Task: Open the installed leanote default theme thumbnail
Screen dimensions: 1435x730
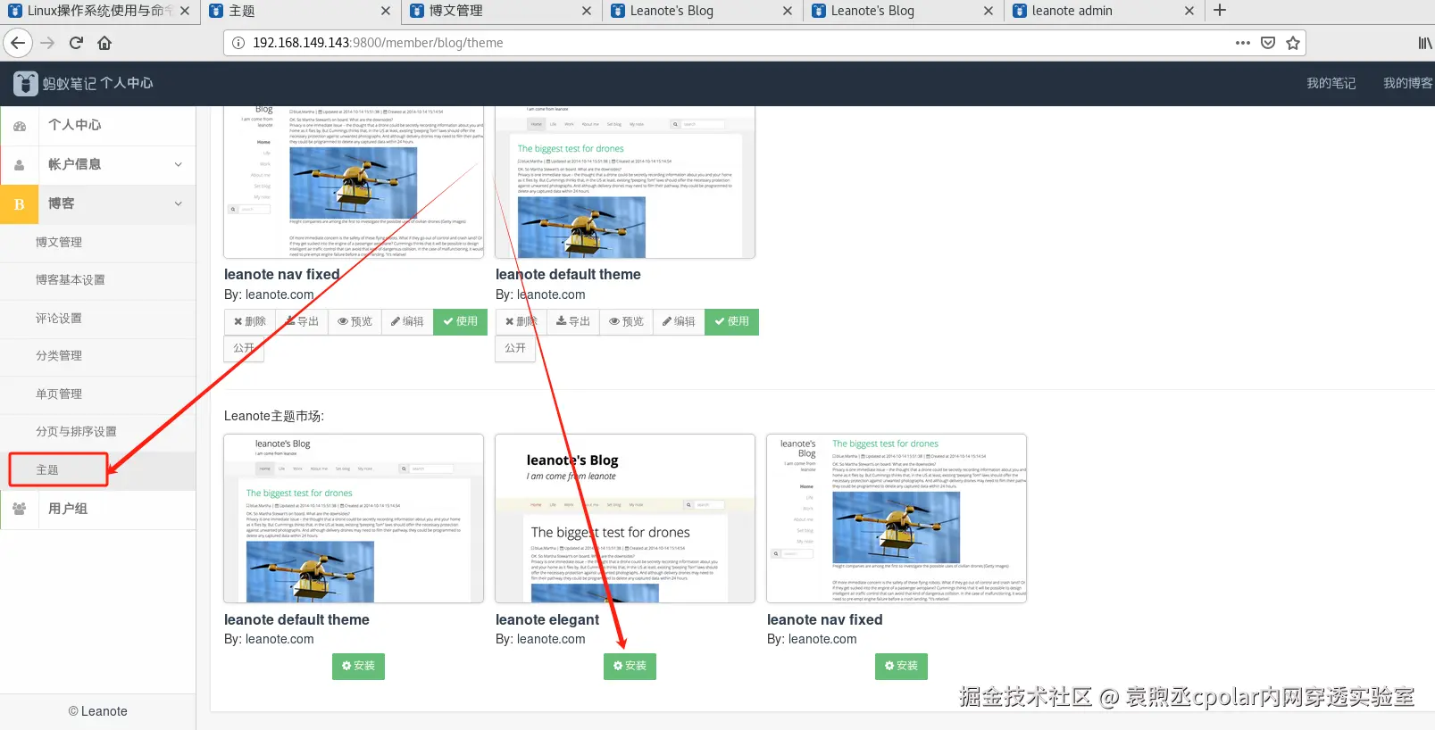Action: 625,182
